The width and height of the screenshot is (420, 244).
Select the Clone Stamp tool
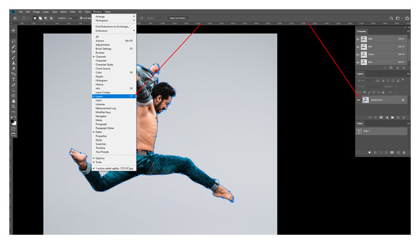pos(14,63)
